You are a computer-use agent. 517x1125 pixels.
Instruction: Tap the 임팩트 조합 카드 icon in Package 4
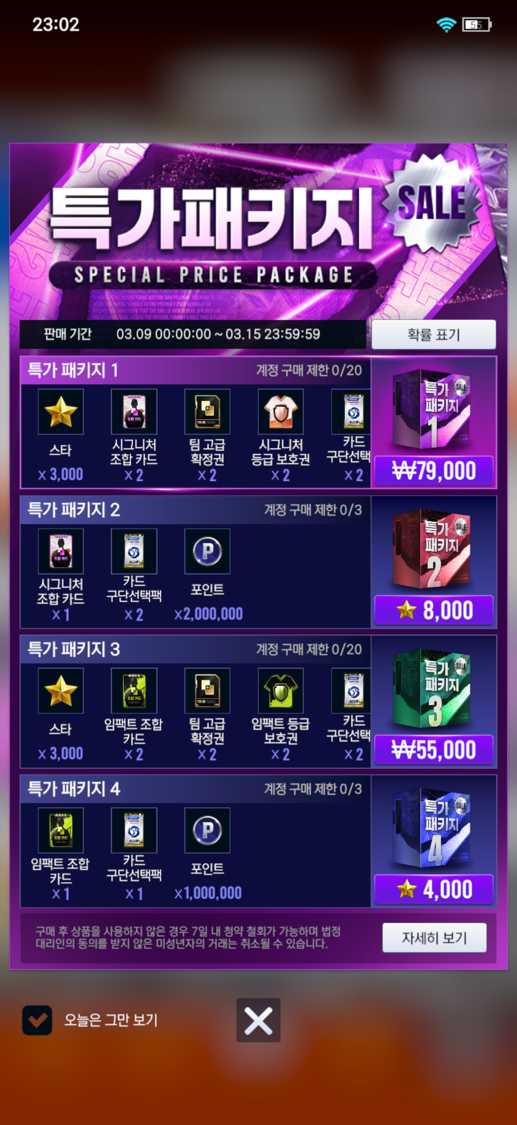coord(60,830)
